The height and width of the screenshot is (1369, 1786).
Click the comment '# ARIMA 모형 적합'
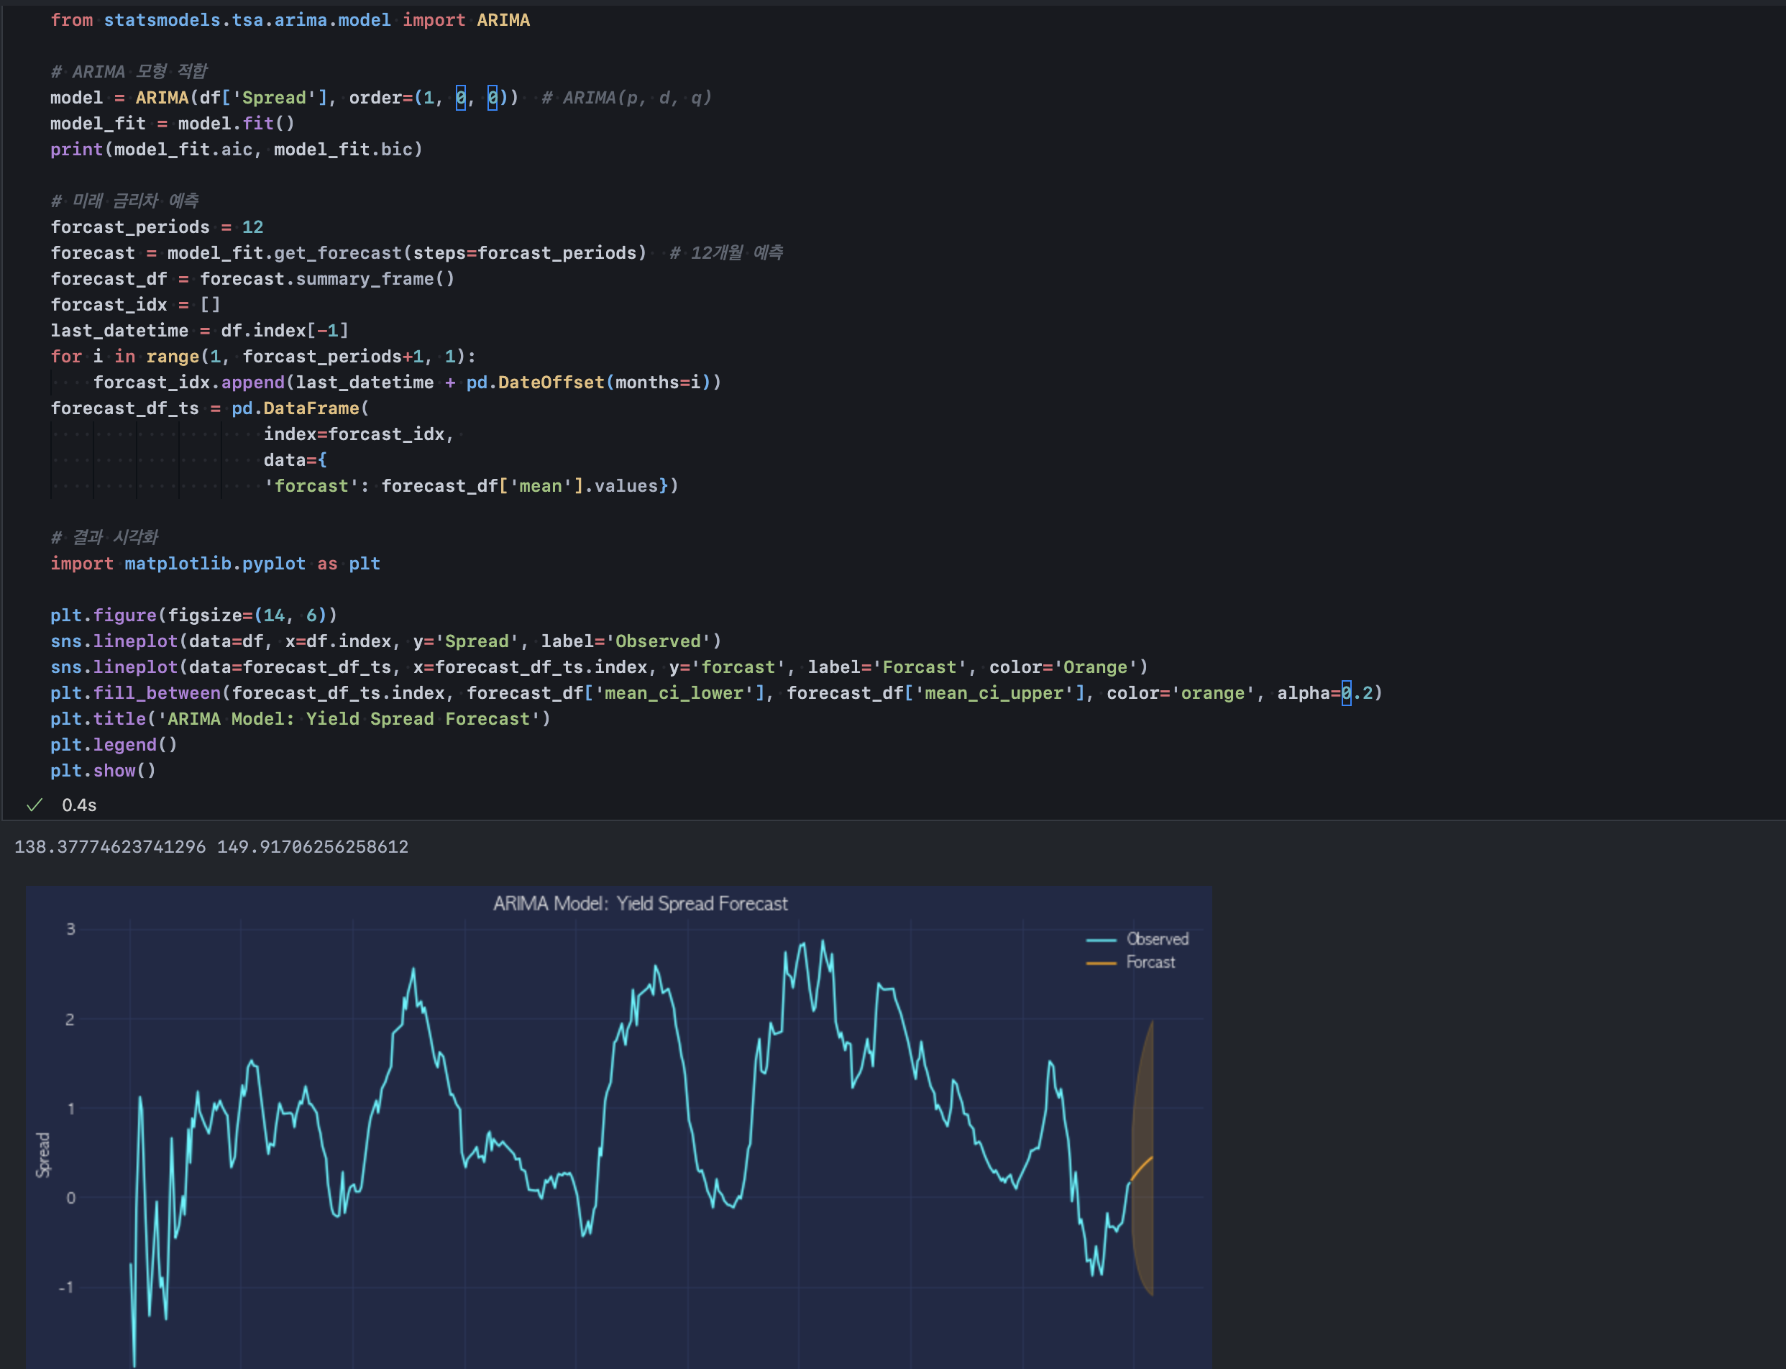[x=129, y=72]
